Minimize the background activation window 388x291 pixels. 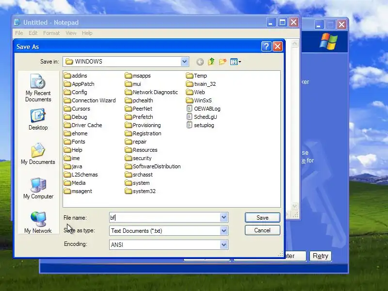(319, 25)
